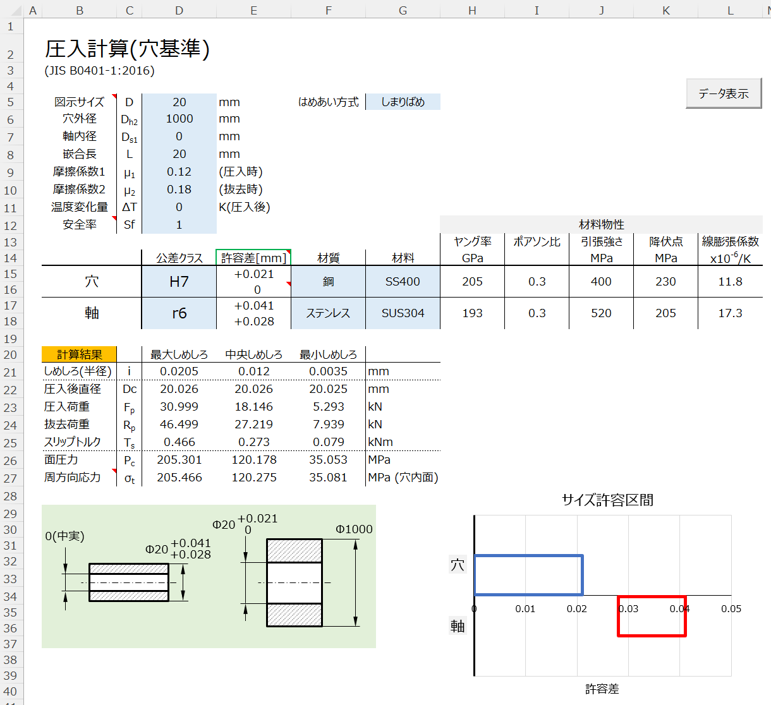Select extraction load value 46.499
771x705 pixels.
click(x=179, y=425)
